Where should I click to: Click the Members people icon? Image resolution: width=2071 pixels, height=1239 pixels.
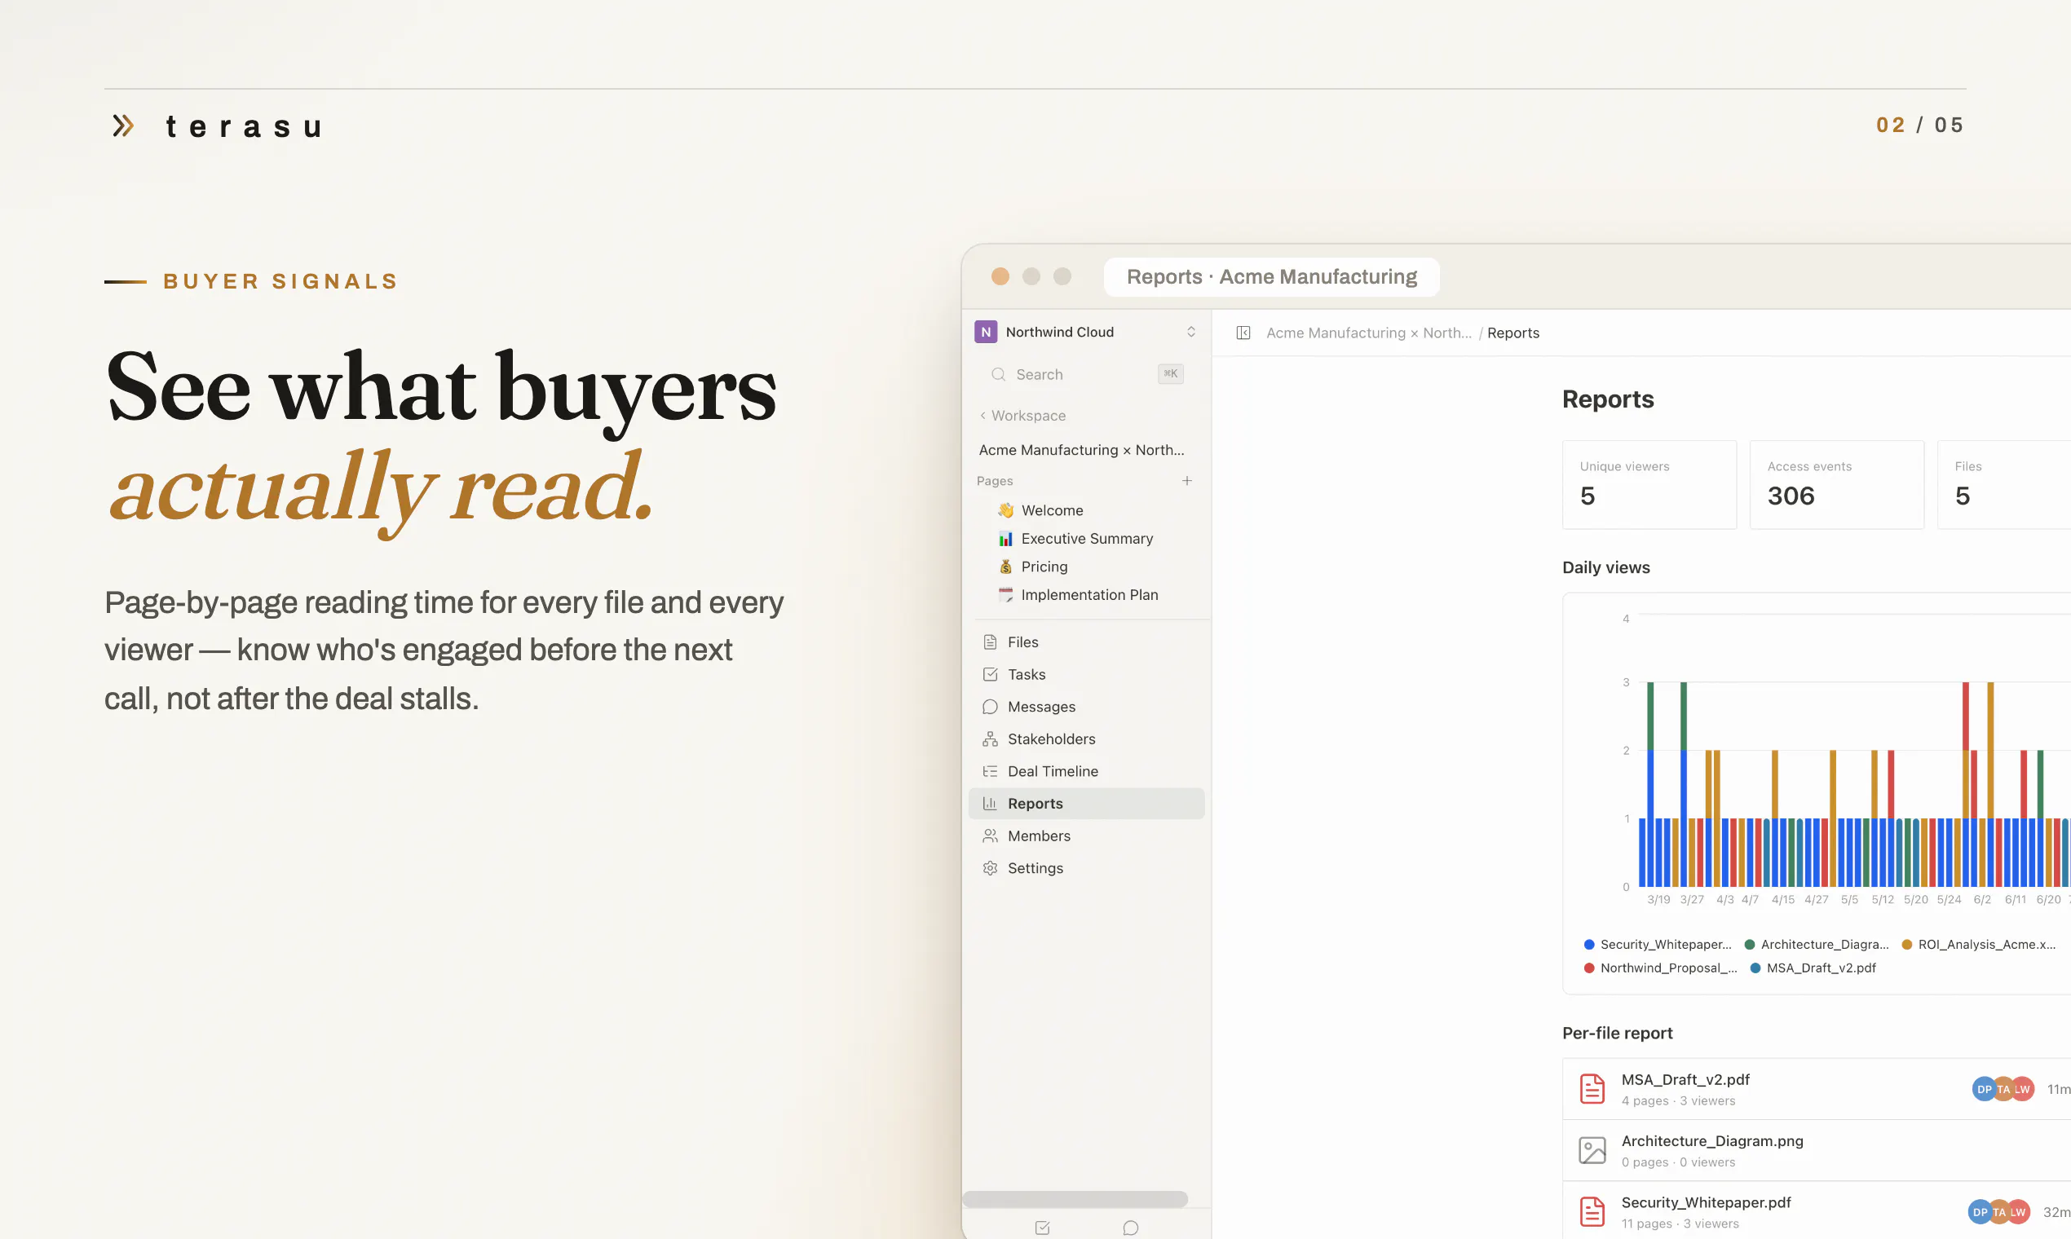(x=991, y=836)
